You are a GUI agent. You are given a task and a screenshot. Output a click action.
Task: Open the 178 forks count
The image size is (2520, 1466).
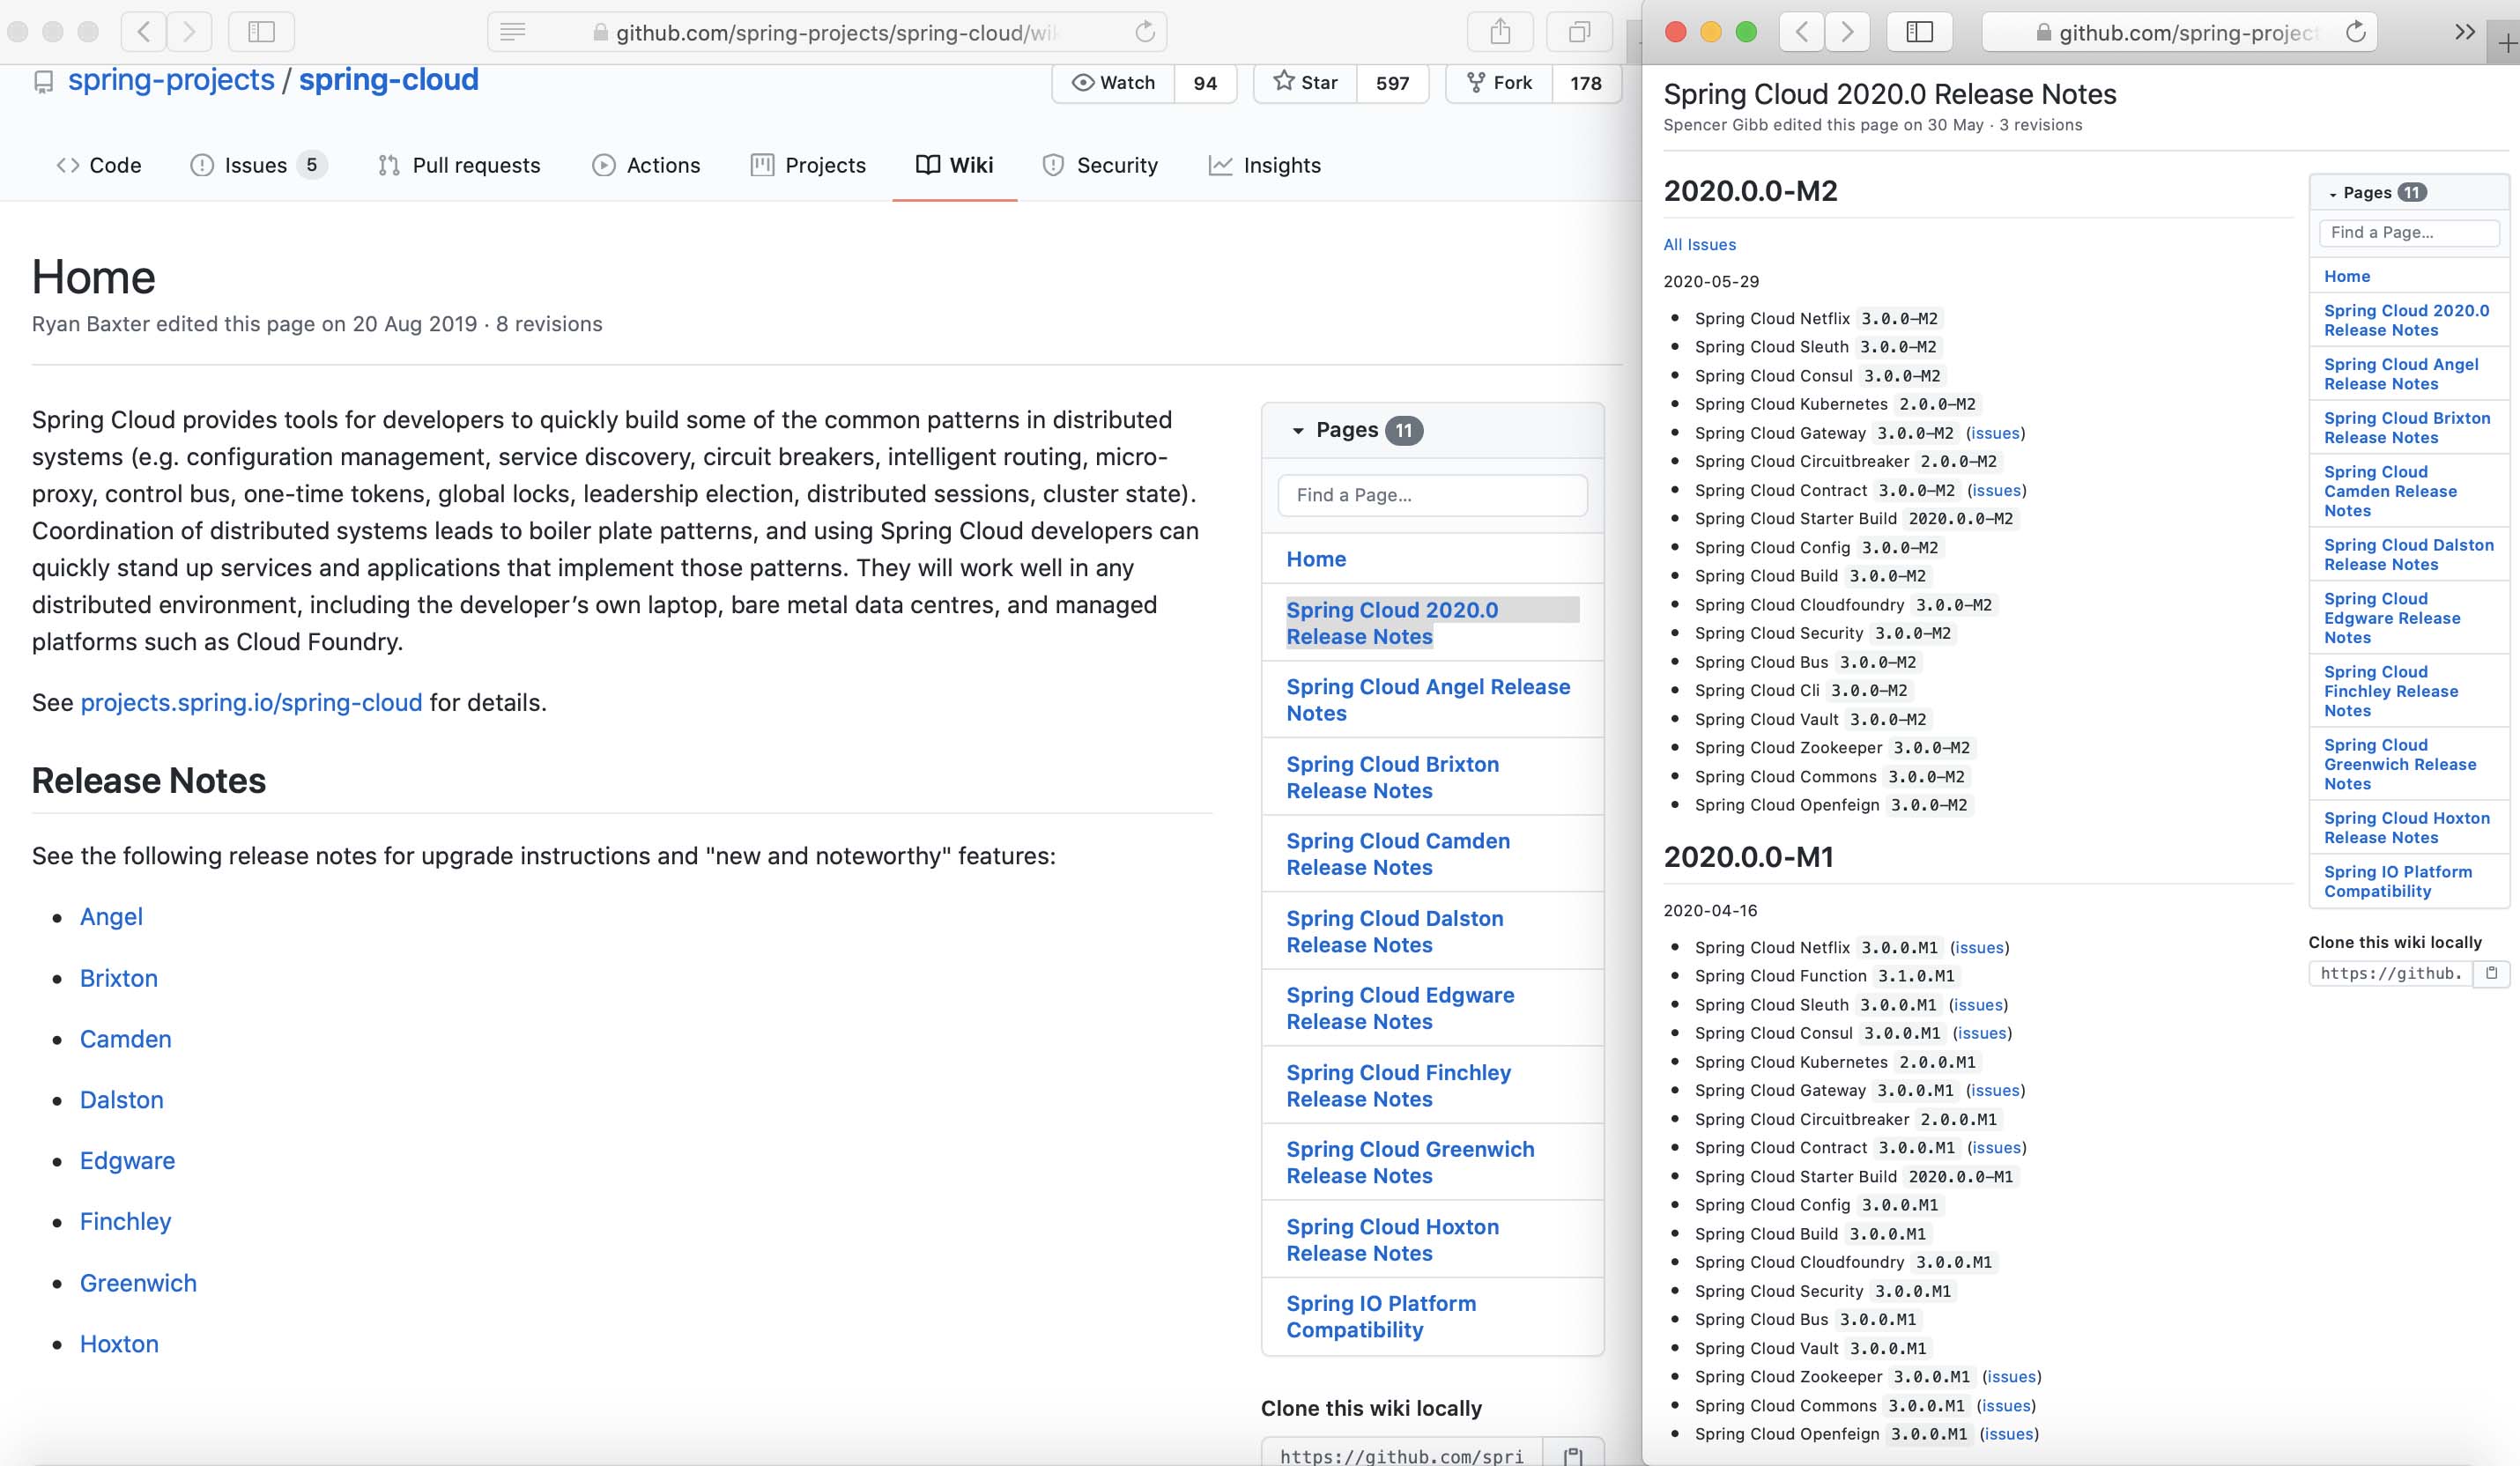point(1586,83)
